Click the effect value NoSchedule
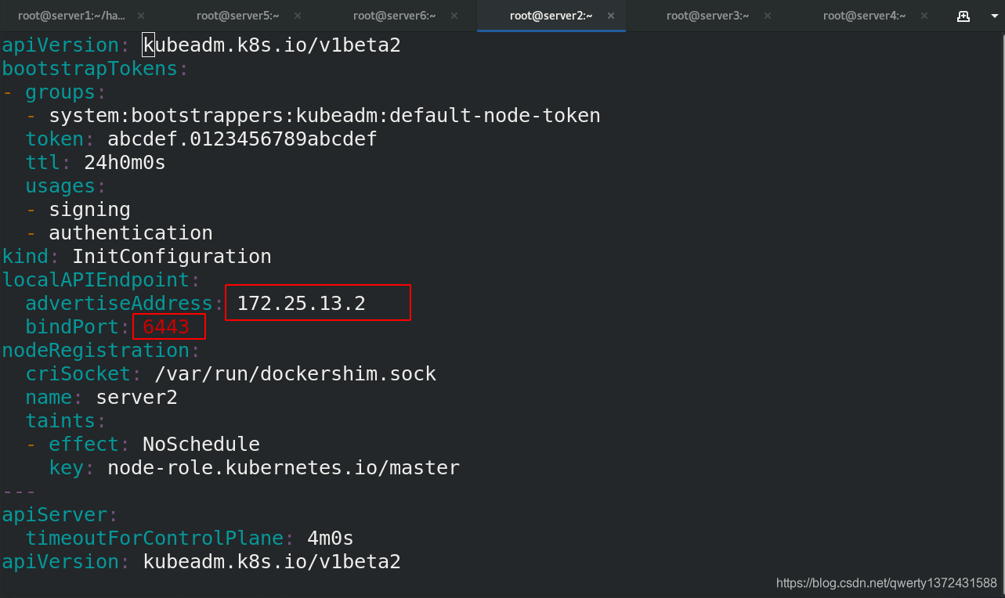Image resolution: width=1005 pixels, height=598 pixels. [201, 445]
